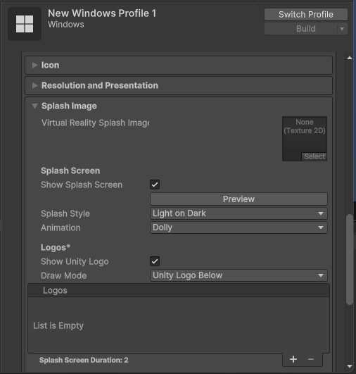
Task: Open the Animation dropdown set to Dolly
Action: click(239, 227)
